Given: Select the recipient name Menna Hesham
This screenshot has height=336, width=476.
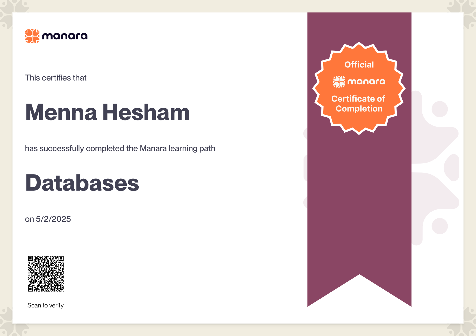Looking at the screenshot, I should 107,112.
